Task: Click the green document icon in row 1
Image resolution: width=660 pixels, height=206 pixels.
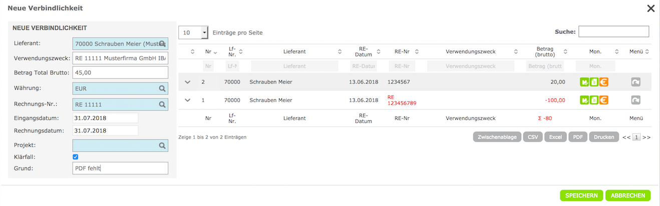Action: (x=594, y=100)
